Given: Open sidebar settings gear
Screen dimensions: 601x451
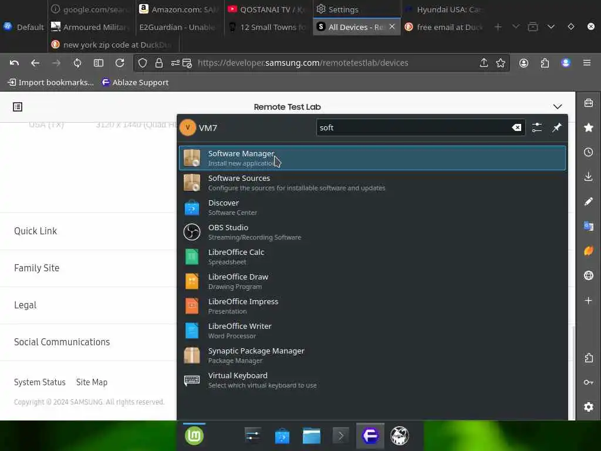Looking at the screenshot, I should (589, 407).
